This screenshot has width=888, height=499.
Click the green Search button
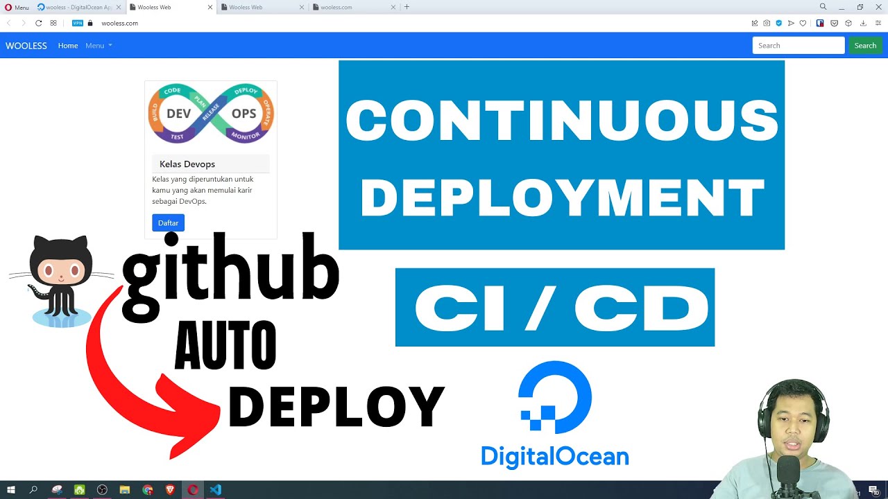pyautogui.click(x=865, y=46)
